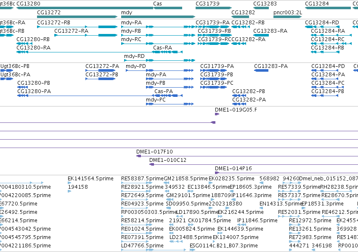
Task: Select the RE58214.5prime EST label
Action: 143,221
